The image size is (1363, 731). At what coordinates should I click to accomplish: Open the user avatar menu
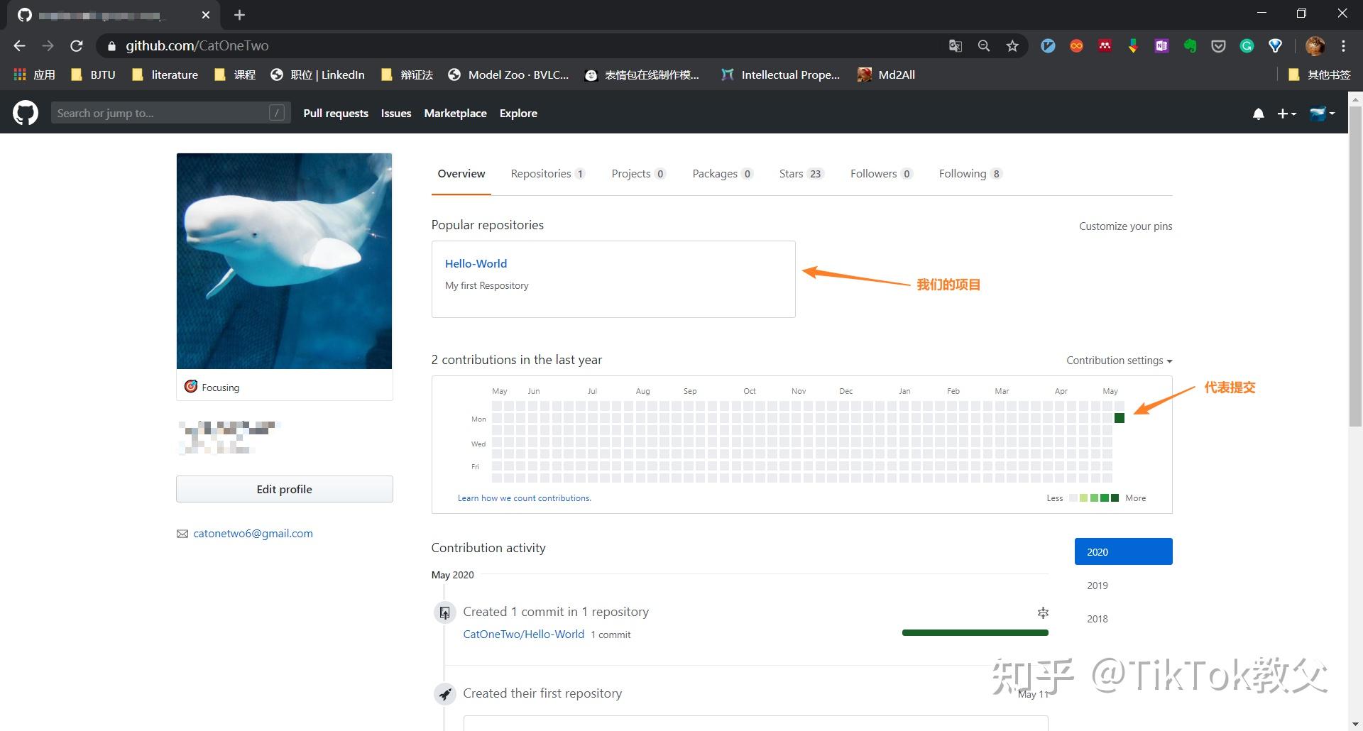pyautogui.click(x=1321, y=114)
